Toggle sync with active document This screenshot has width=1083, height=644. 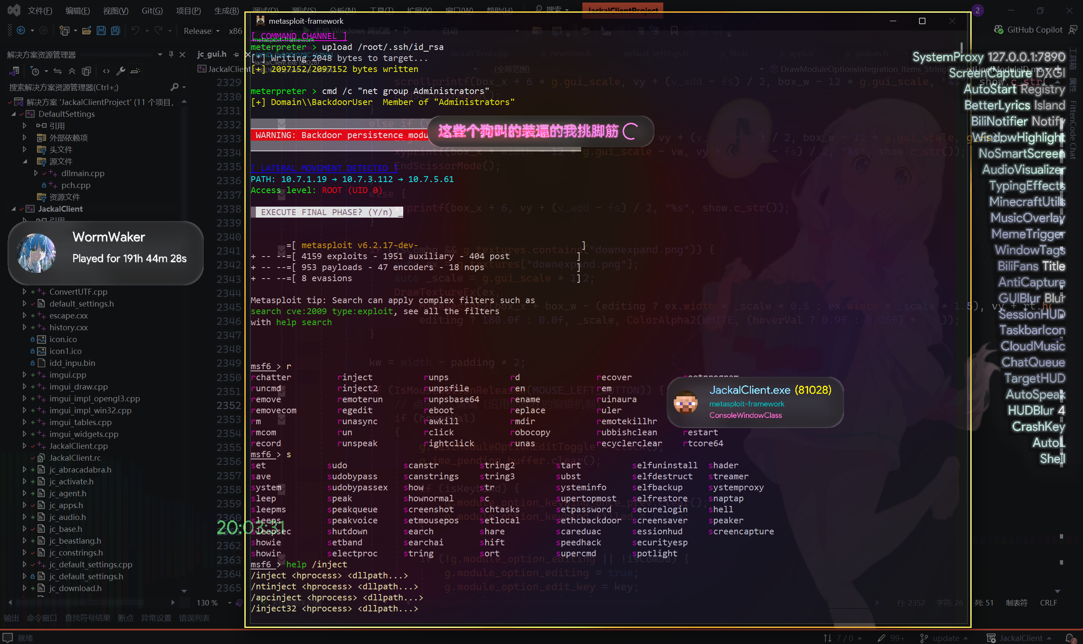tap(57, 71)
